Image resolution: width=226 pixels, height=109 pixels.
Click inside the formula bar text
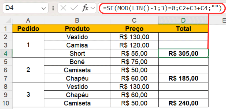point(160,8)
